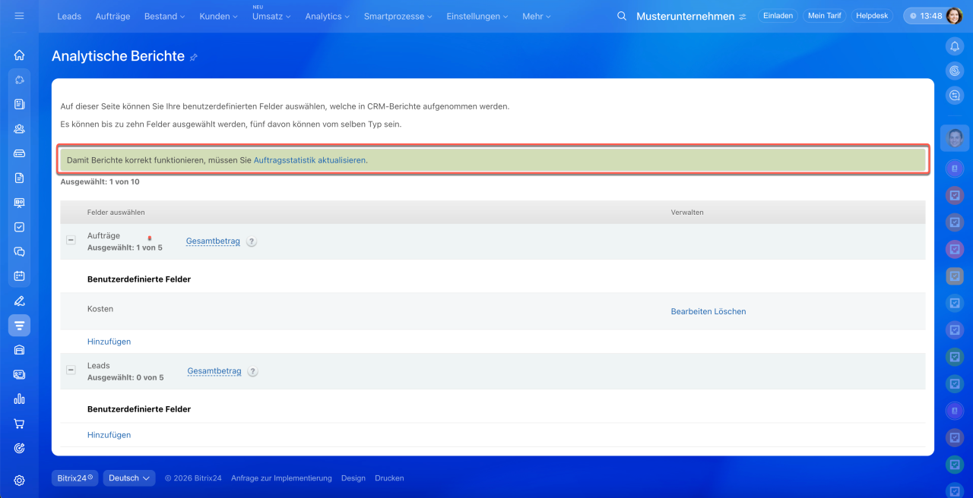The width and height of the screenshot is (973, 498).
Task: Click the settings gear in left sidebar
Action: pos(19,480)
